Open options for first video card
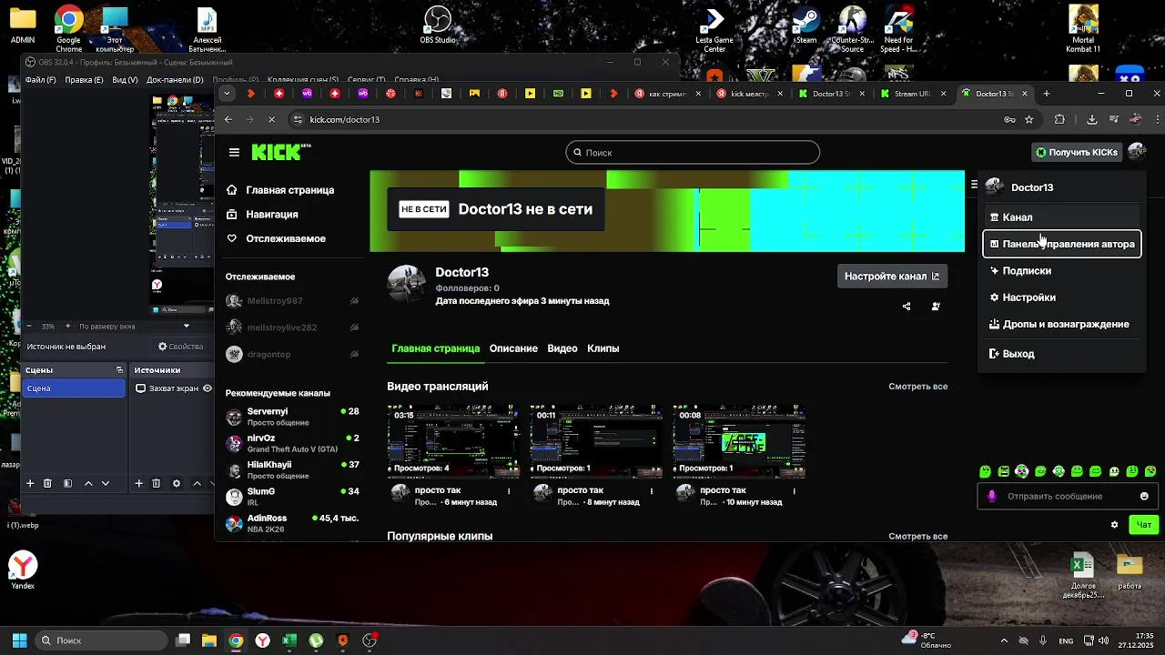This screenshot has height=655, width=1165. pos(509,490)
